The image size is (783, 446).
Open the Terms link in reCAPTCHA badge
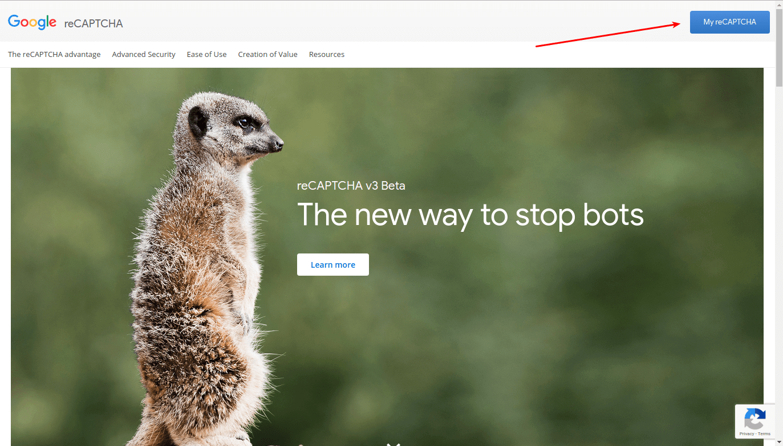coord(764,434)
